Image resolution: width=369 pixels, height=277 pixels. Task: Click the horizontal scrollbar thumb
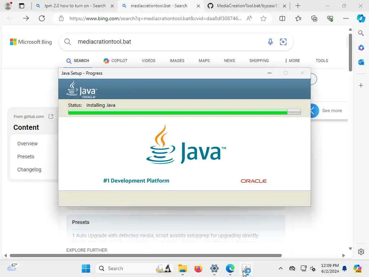(x=146, y=256)
